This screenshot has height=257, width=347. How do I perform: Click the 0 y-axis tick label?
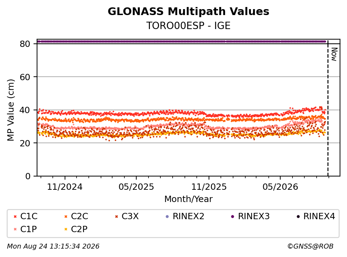pyautogui.click(x=28, y=176)
